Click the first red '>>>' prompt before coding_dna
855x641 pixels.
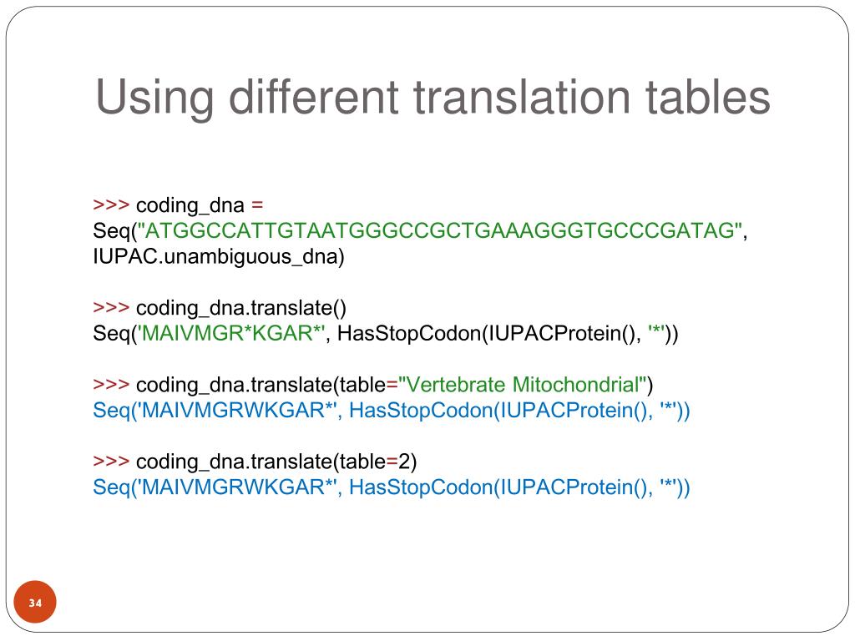point(111,205)
